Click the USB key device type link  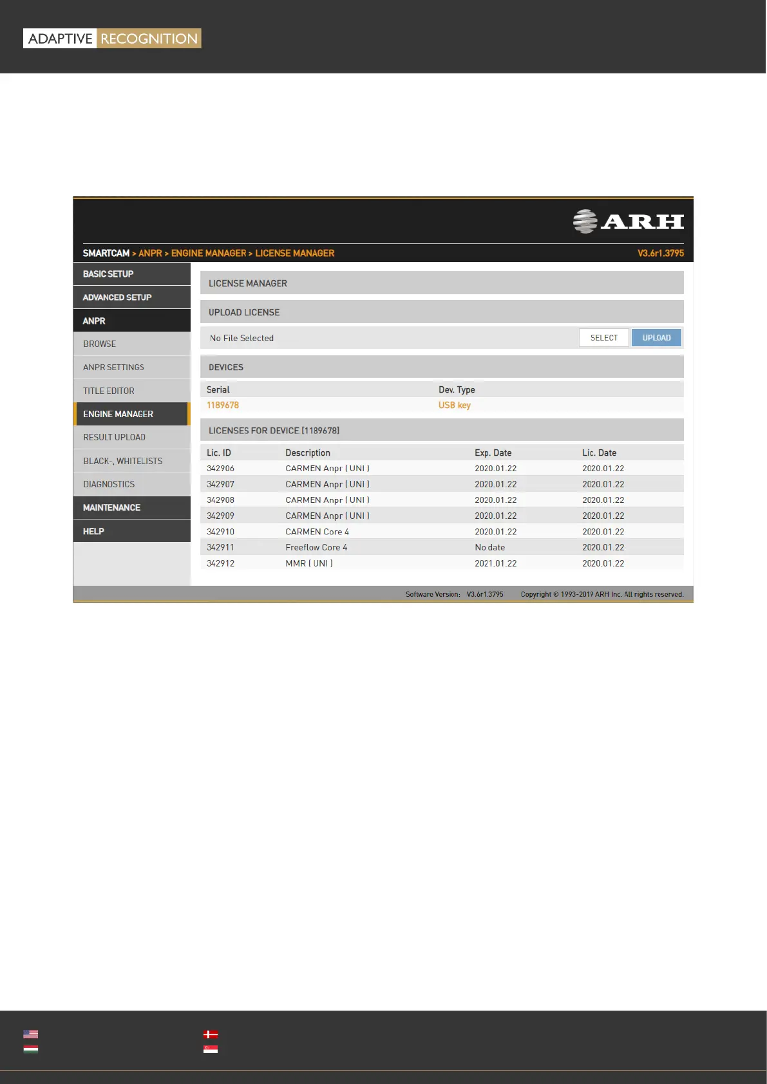(455, 405)
